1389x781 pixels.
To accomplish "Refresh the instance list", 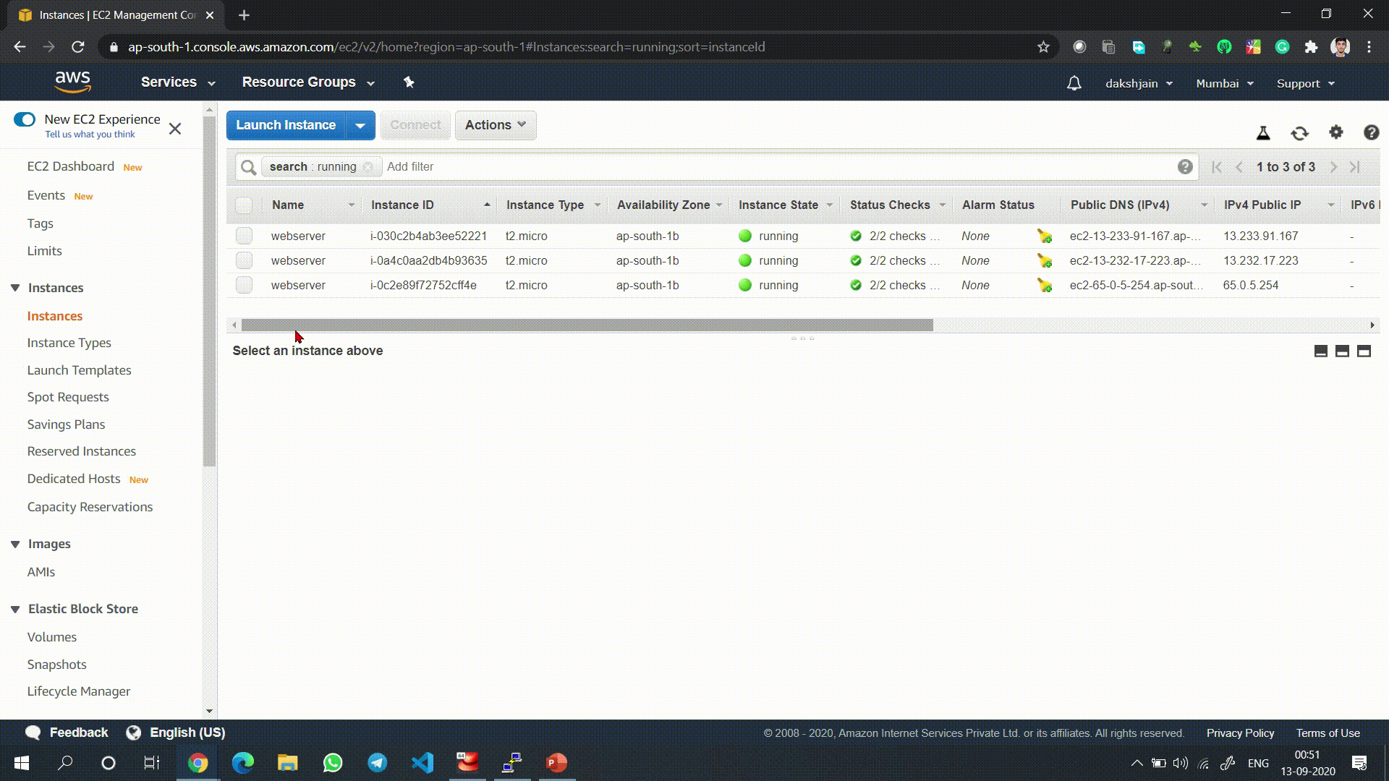I will pyautogui.click(x=1299, y=133).
